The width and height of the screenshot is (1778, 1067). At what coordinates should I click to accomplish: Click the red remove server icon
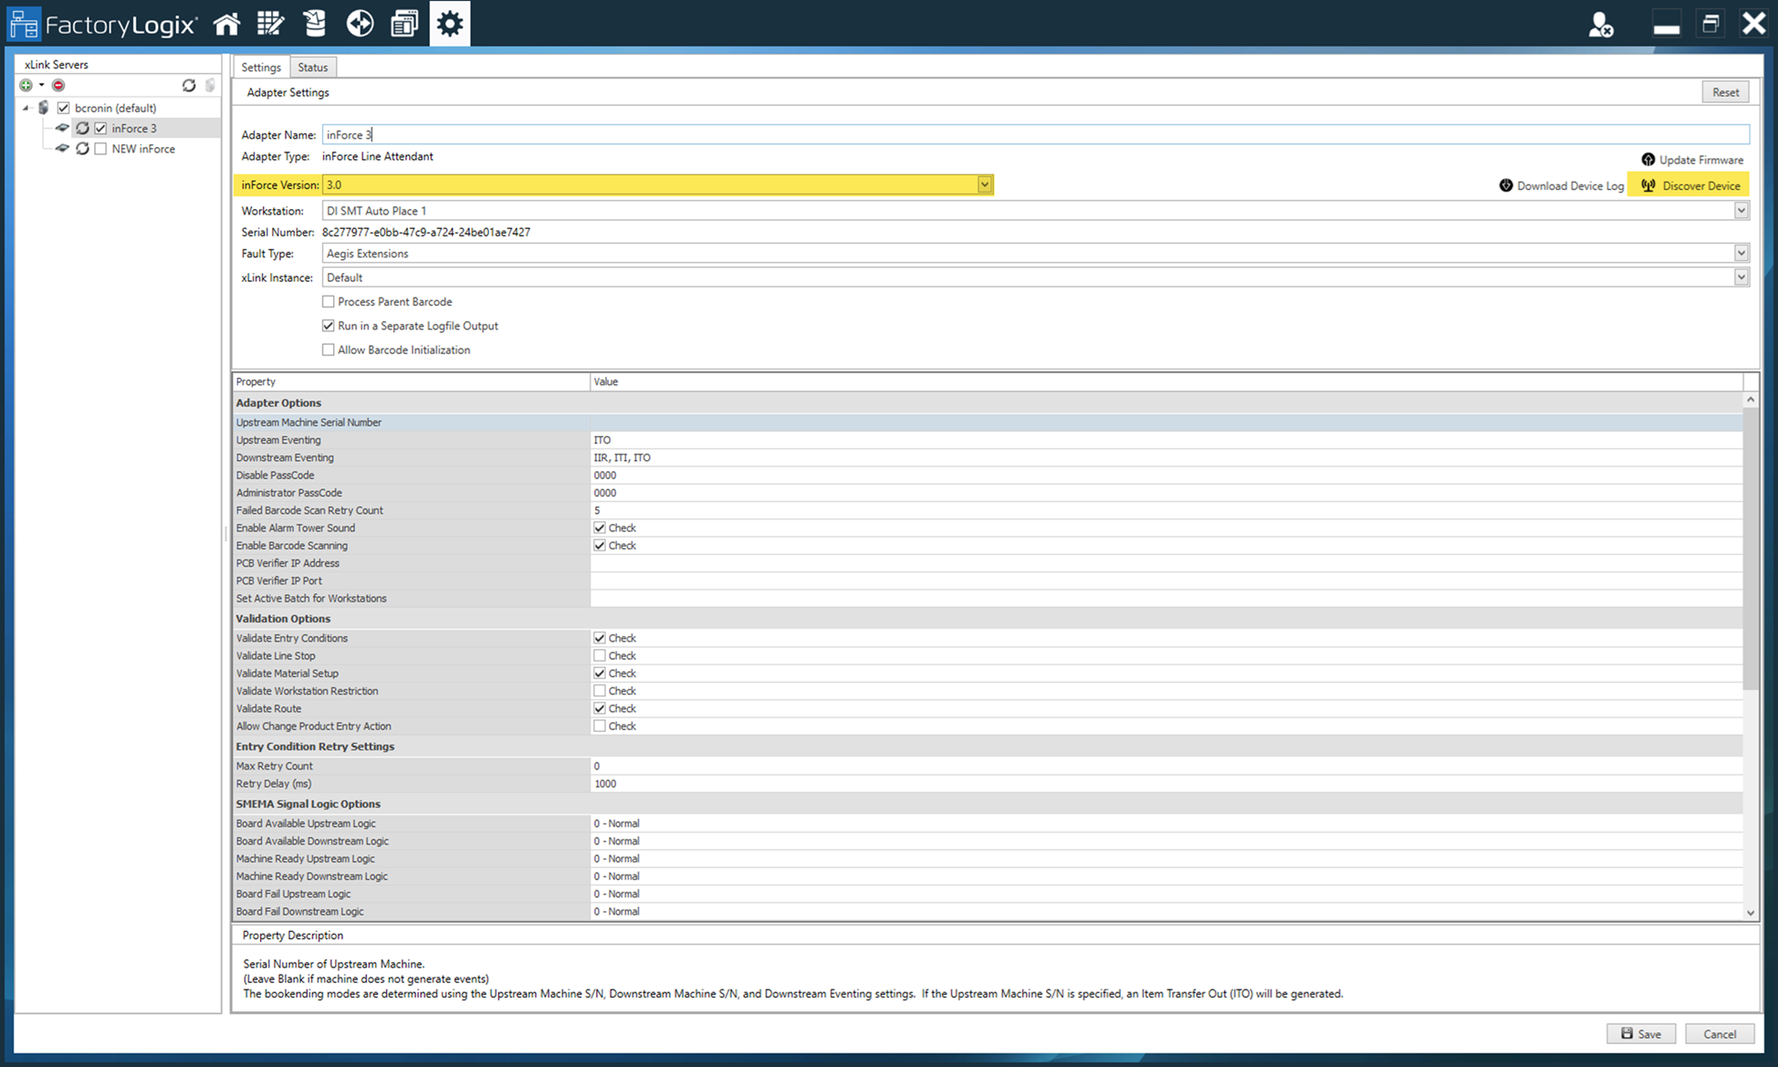[x=58, y=85]
